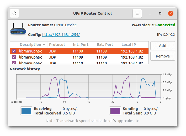Select the libminiupnpc row with port 11109
This screenshot has height=136, width=186.
point(79,57)
